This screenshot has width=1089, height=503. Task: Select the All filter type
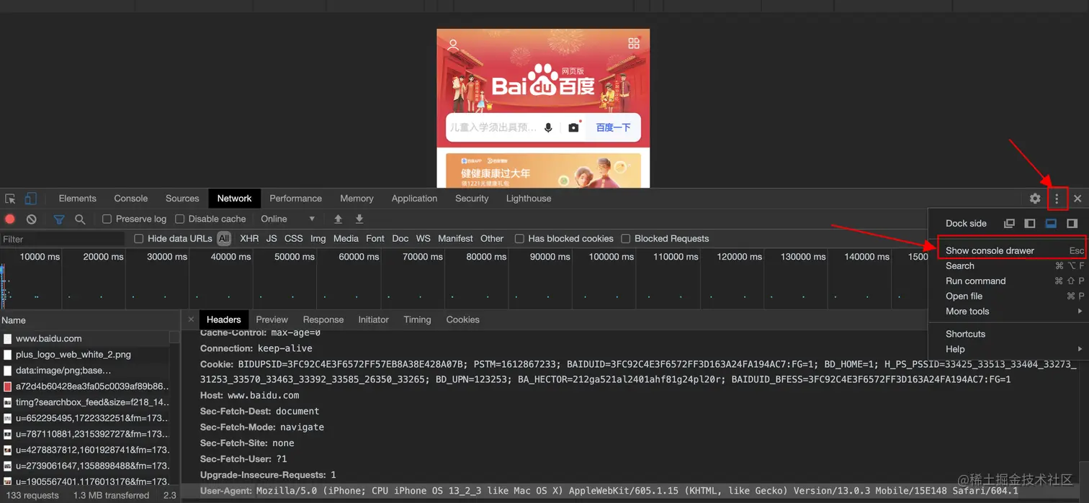[224, 238]
